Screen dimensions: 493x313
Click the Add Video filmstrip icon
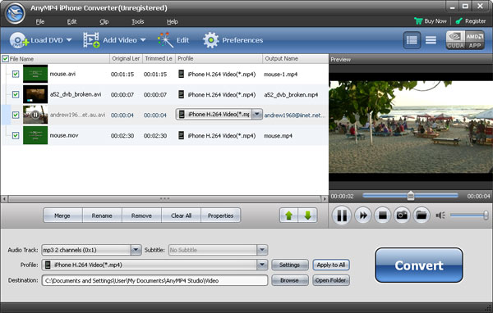pos(91,40)
